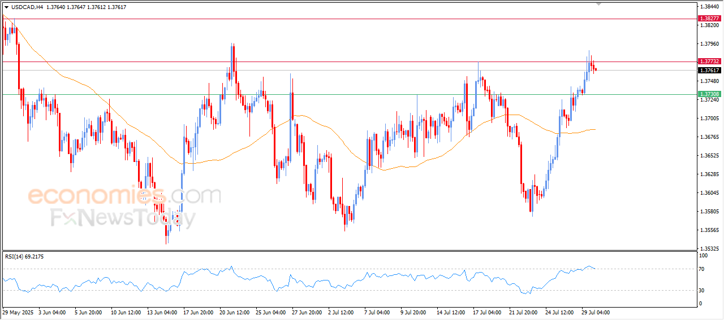724x320 pixels.
Task: Click the triangle arrow beside USDCAD,H4 title
Action: click(x=6, y=7)
